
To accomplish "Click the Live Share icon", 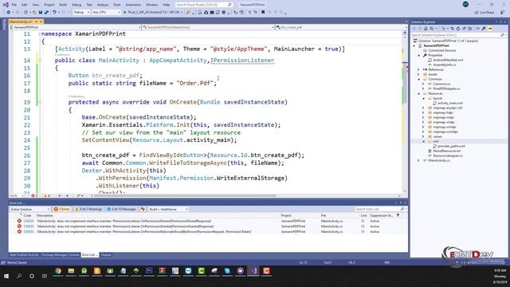I will (x=477, y=13).
